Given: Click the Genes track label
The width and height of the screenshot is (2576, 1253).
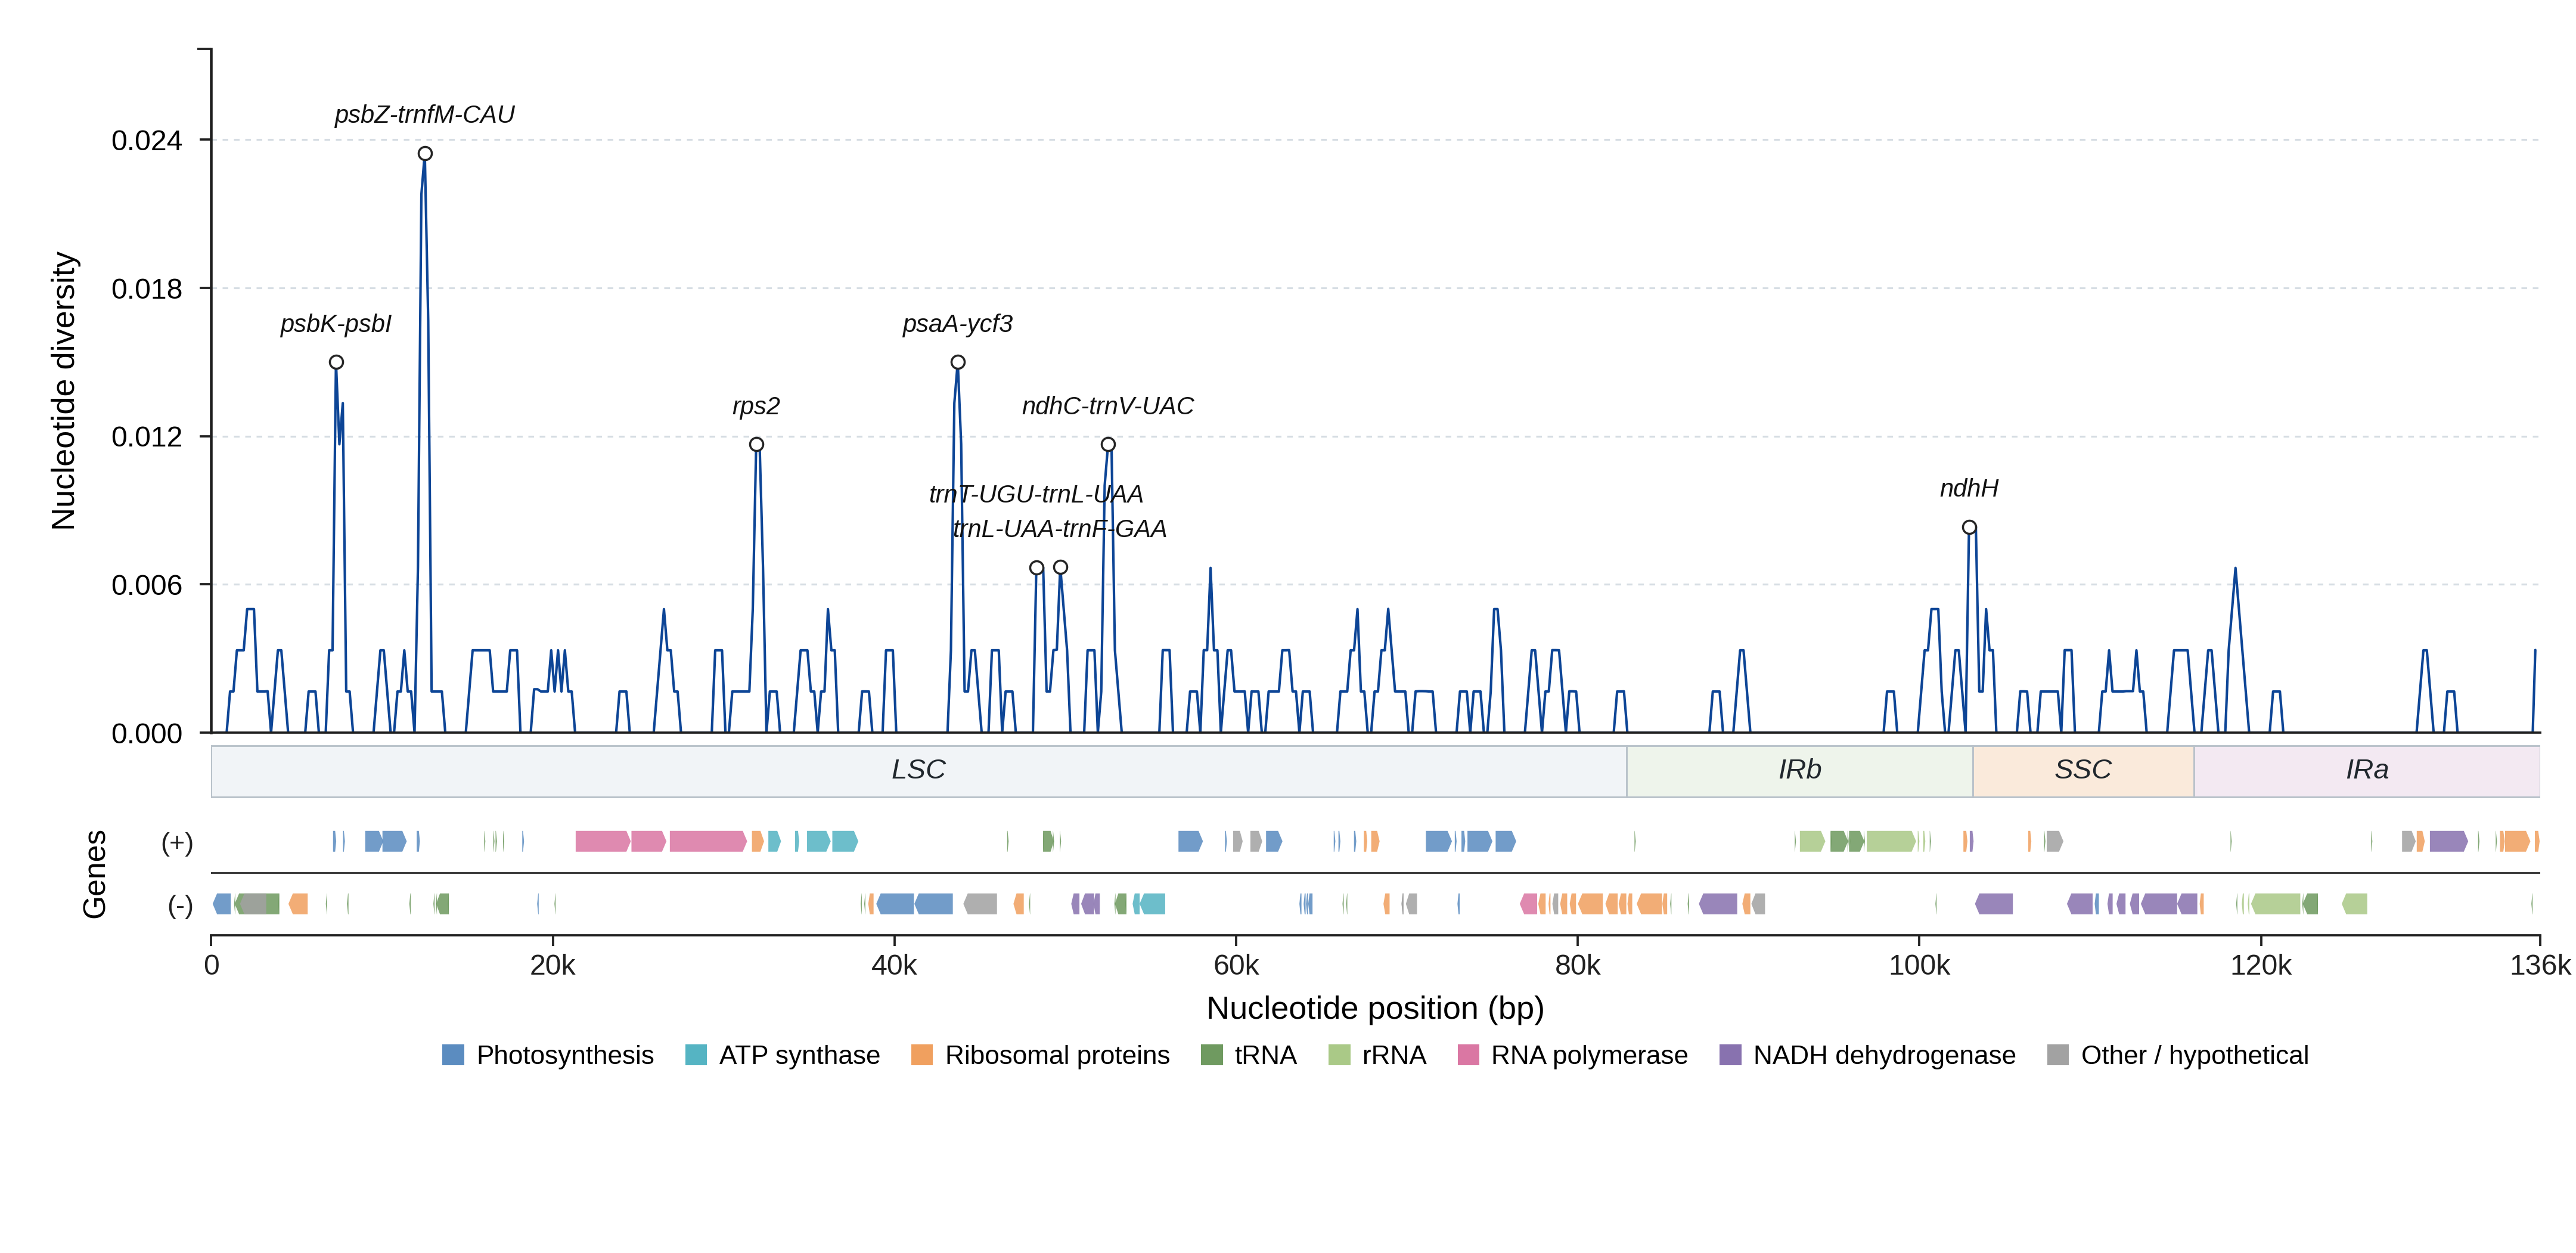Looking at the screenshot, I should point(94,874).
